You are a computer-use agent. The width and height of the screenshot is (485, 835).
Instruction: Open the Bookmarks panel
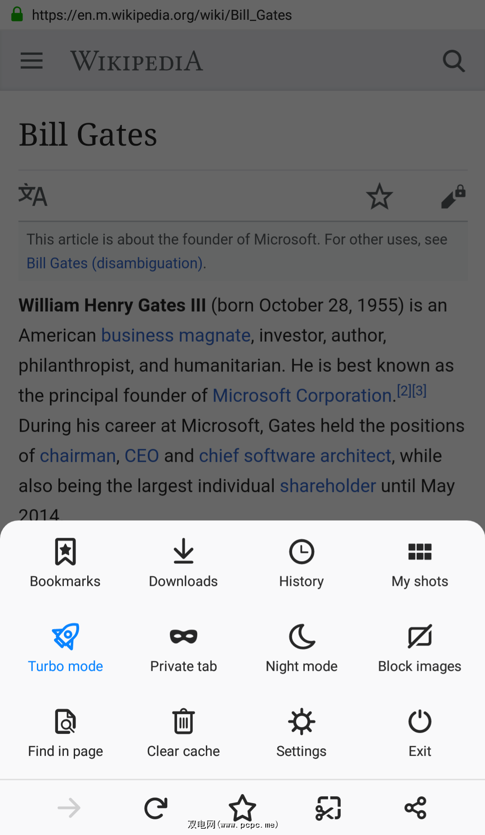coord(65,562)
